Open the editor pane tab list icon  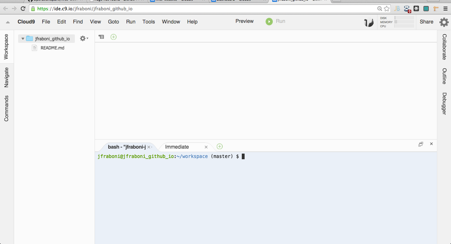tap(101, 37)
